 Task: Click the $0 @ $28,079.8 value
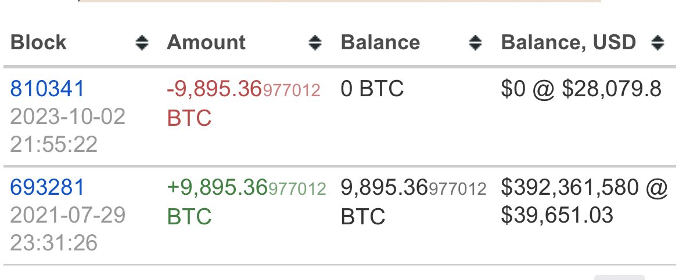[581, 90]
